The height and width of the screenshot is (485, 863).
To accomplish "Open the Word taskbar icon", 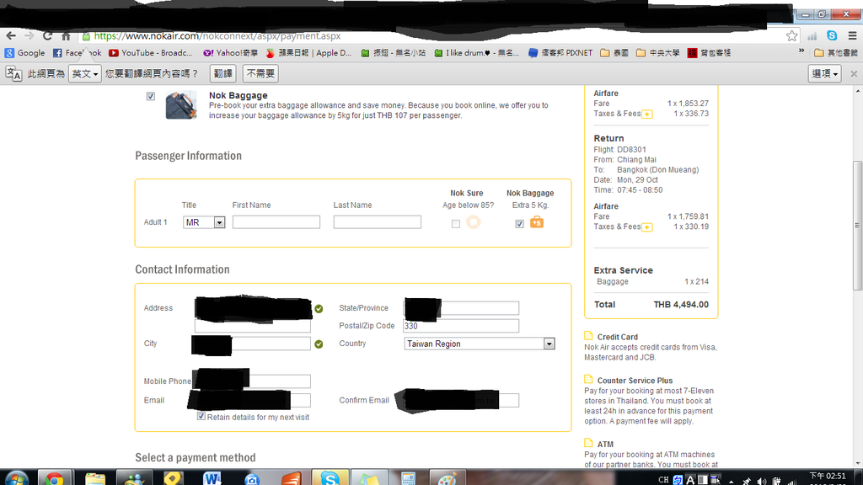I will coord(212,477).
